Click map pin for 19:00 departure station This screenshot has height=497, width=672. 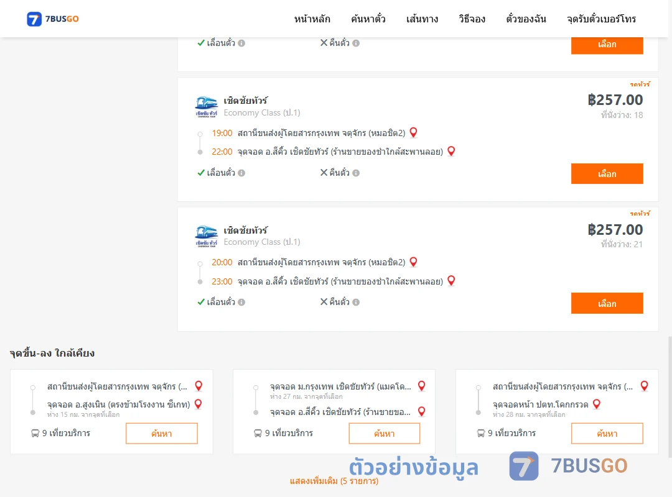(x=414, y=133)
